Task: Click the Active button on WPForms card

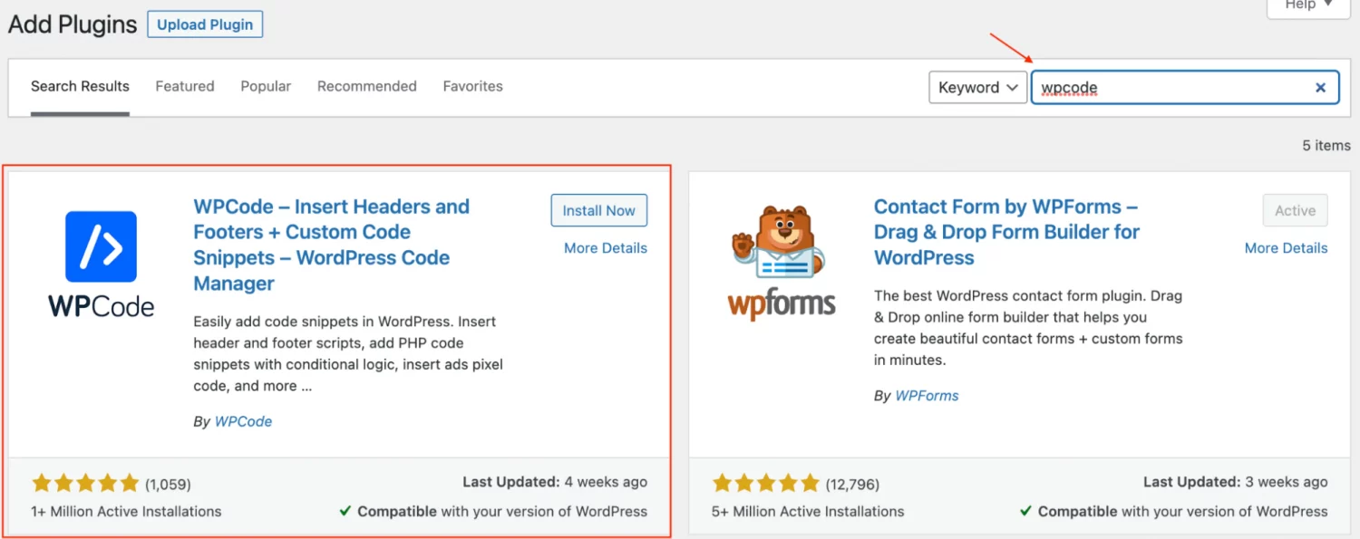Action: (1295, 210)
